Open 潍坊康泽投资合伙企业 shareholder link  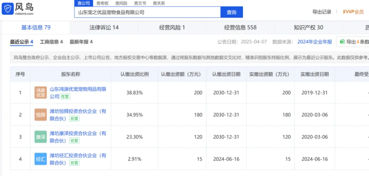[78, 137]
